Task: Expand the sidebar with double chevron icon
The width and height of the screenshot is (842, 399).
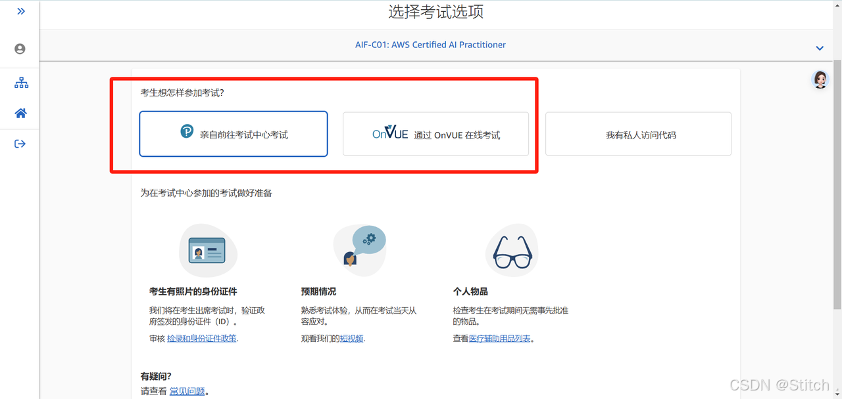Action: [21, 11]
